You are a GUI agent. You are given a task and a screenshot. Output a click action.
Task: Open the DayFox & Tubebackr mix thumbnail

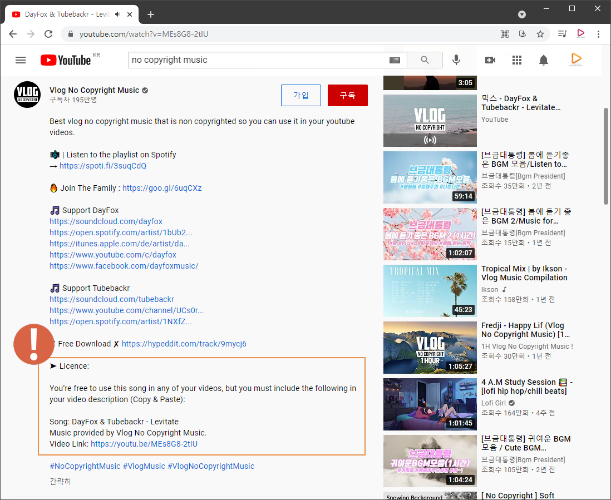click(x=430, y=121)
